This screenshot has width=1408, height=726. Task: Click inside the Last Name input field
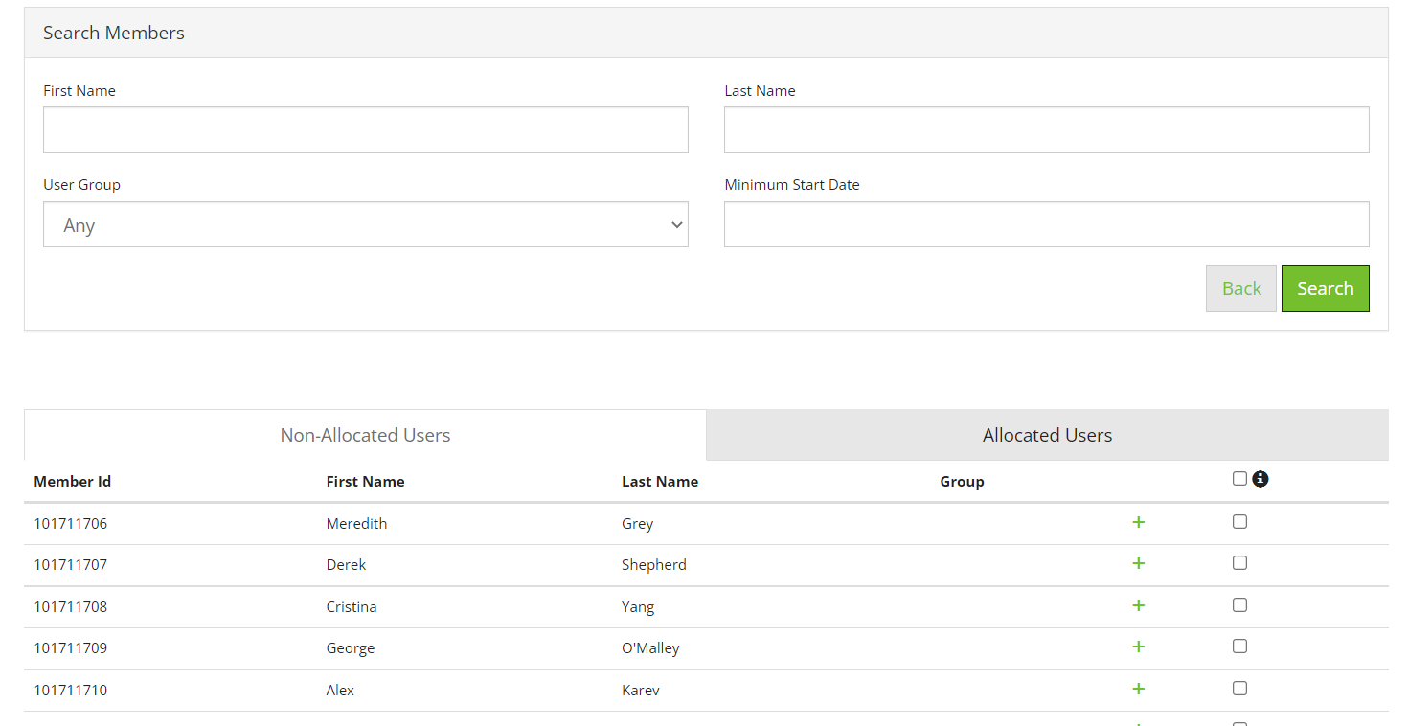(x=1046, y=129)
